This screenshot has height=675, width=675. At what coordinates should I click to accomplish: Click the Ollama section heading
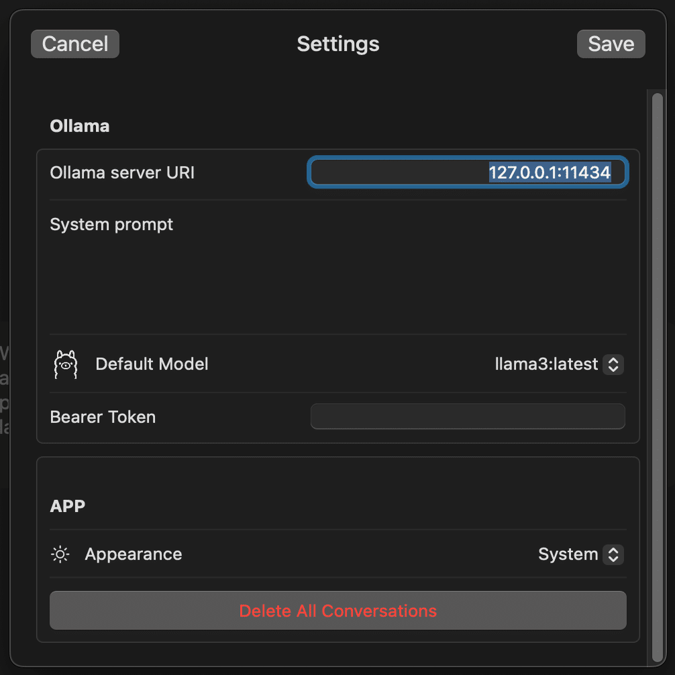click(x=79, y=126)
